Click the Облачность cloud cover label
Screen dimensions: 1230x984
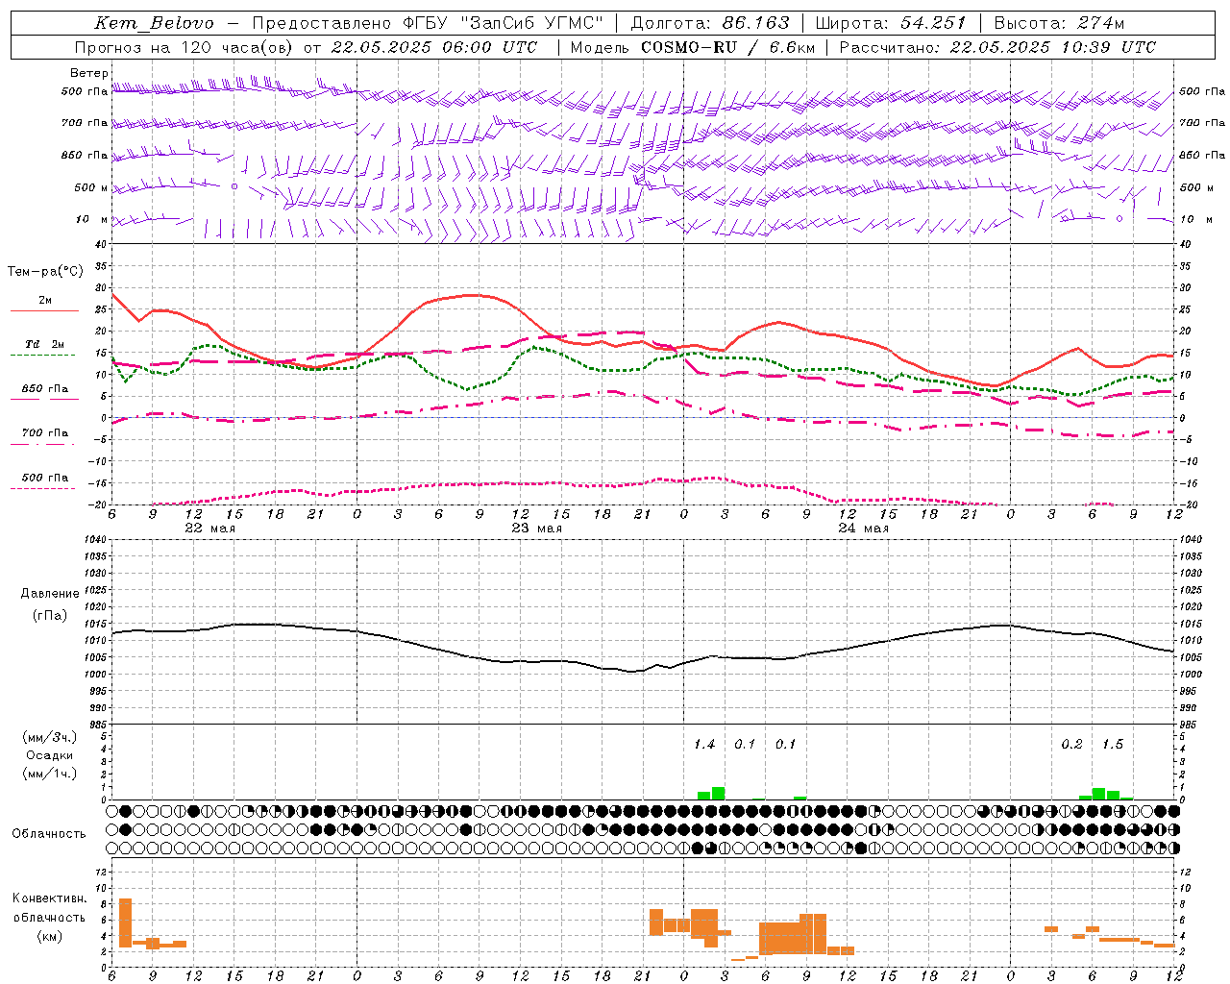pyautogui.click(x=49, y=833)
